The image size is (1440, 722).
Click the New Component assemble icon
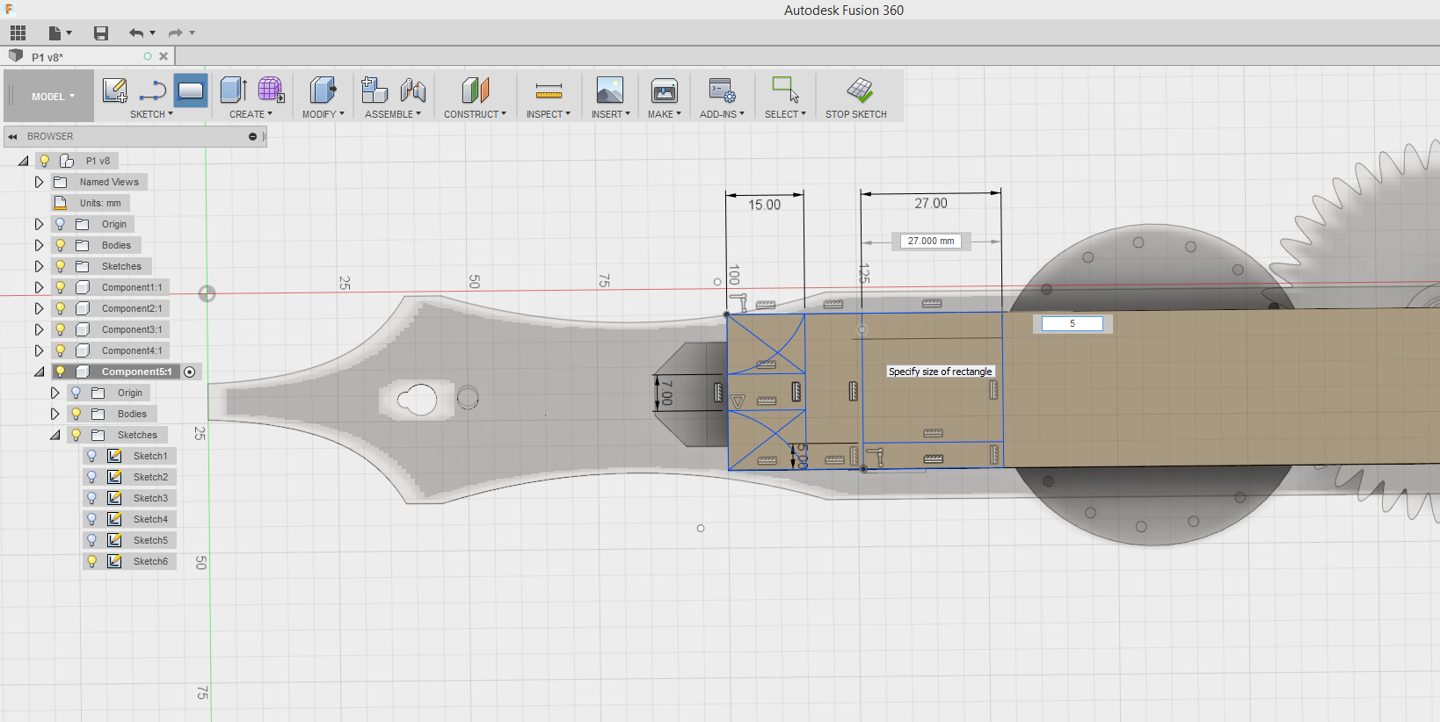pyautogui.click(x=375, y=90)
